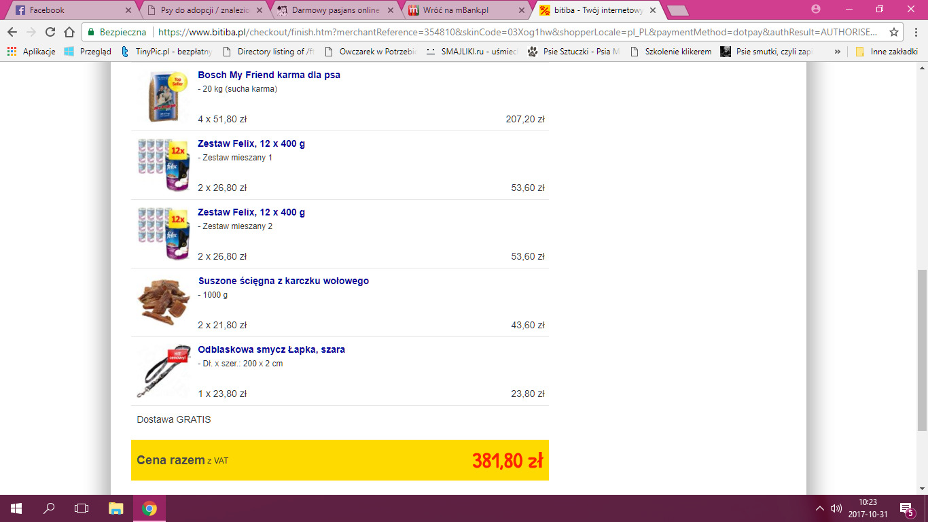Open Task View on taskbar

point(82,508)
